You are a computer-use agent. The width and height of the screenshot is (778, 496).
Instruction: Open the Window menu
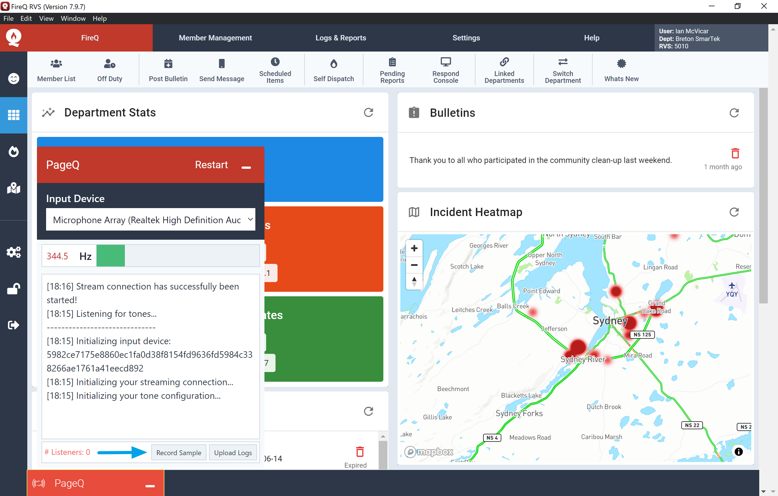(x=73, y=18)
